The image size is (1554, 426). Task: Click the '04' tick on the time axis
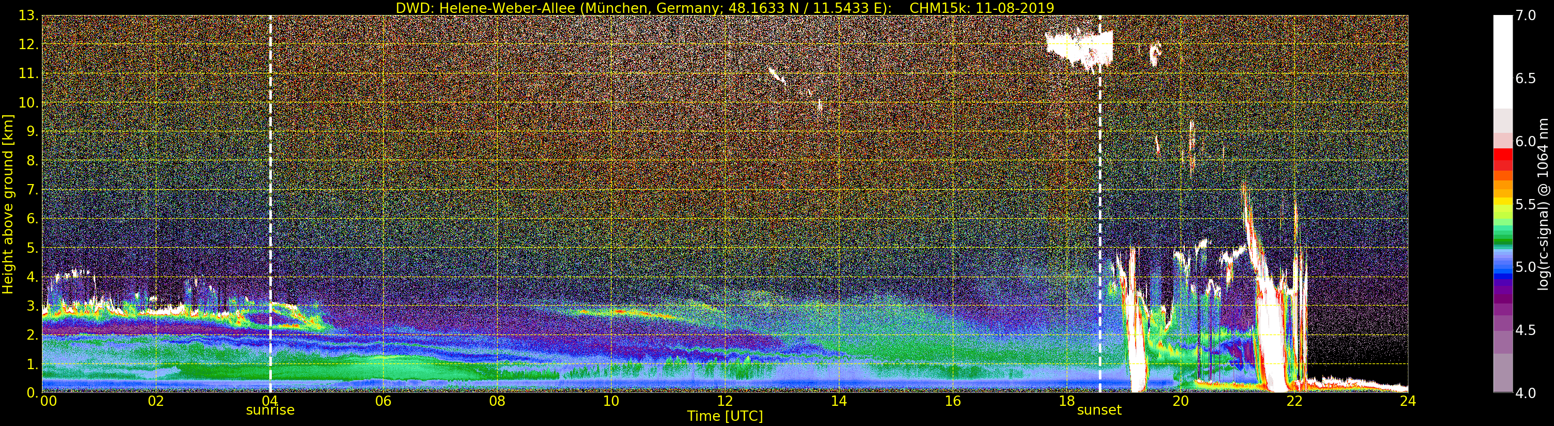(270, 401)
